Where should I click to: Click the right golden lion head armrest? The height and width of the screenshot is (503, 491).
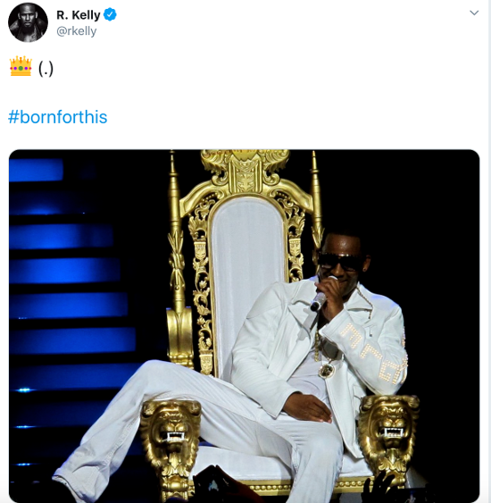click(388, 425)
